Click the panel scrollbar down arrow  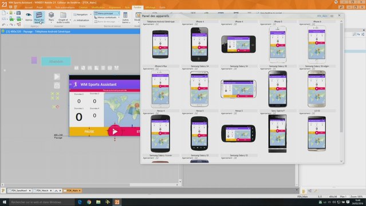tap(341, 161)
